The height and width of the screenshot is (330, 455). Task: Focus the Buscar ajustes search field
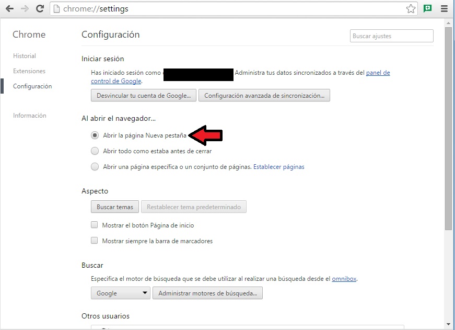(x=392, y=36)
